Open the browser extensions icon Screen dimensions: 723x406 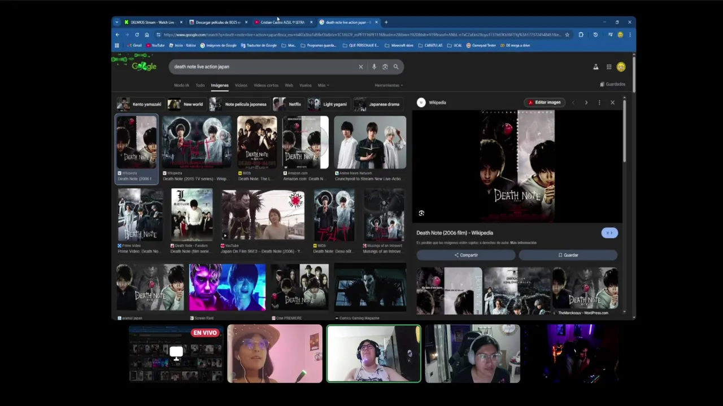click(581, 34)
